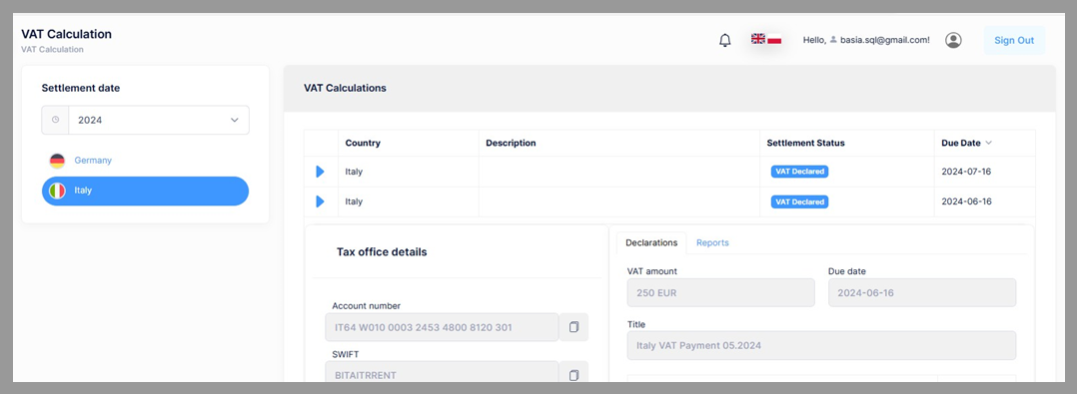Switch language to Polish flag

(x=774, y=40)
